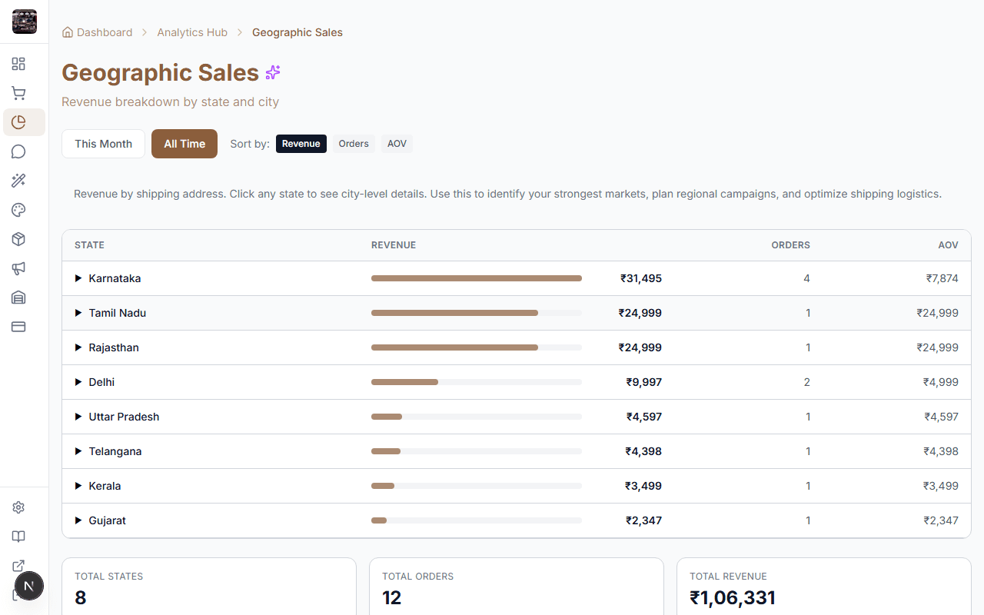This screenshot has height=615, width=984.
Task: Click the package products icon
Action: point(18,238)
